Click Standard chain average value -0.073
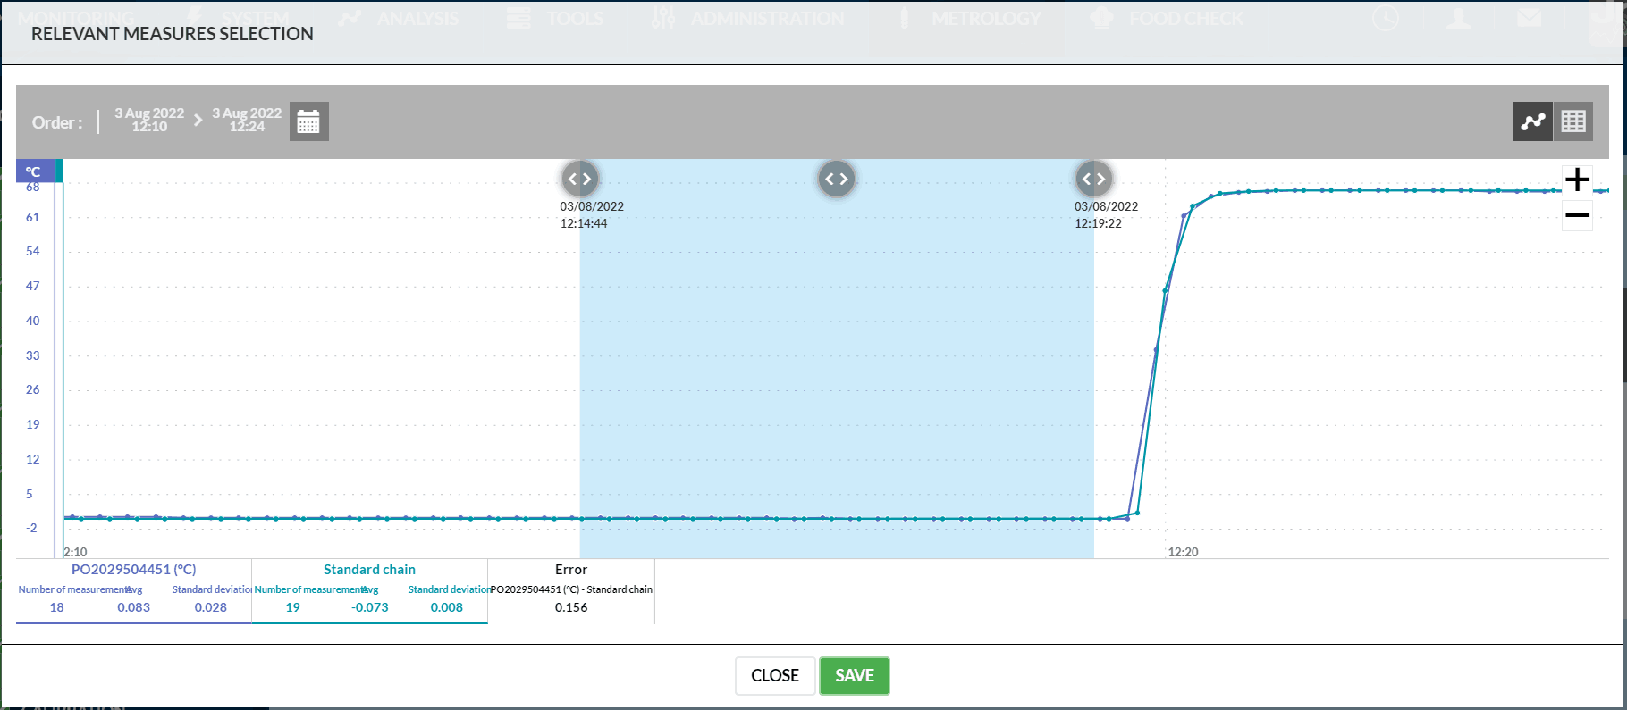 370,607
